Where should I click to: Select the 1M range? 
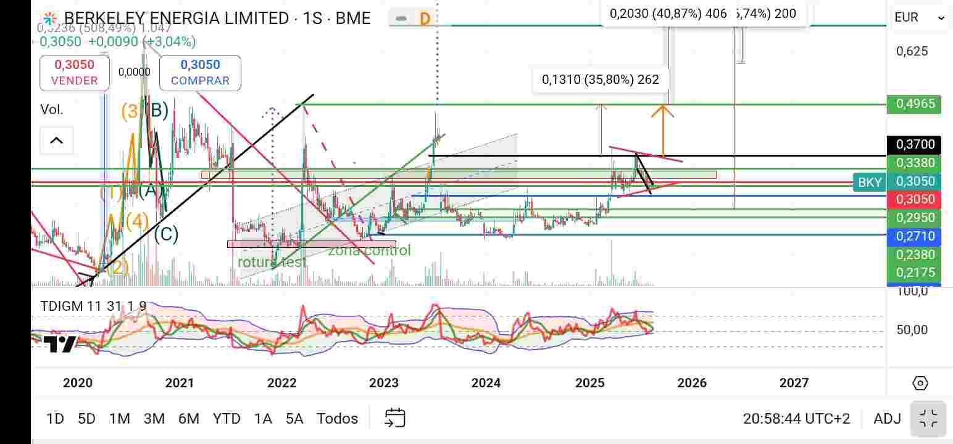click(120, 419)
